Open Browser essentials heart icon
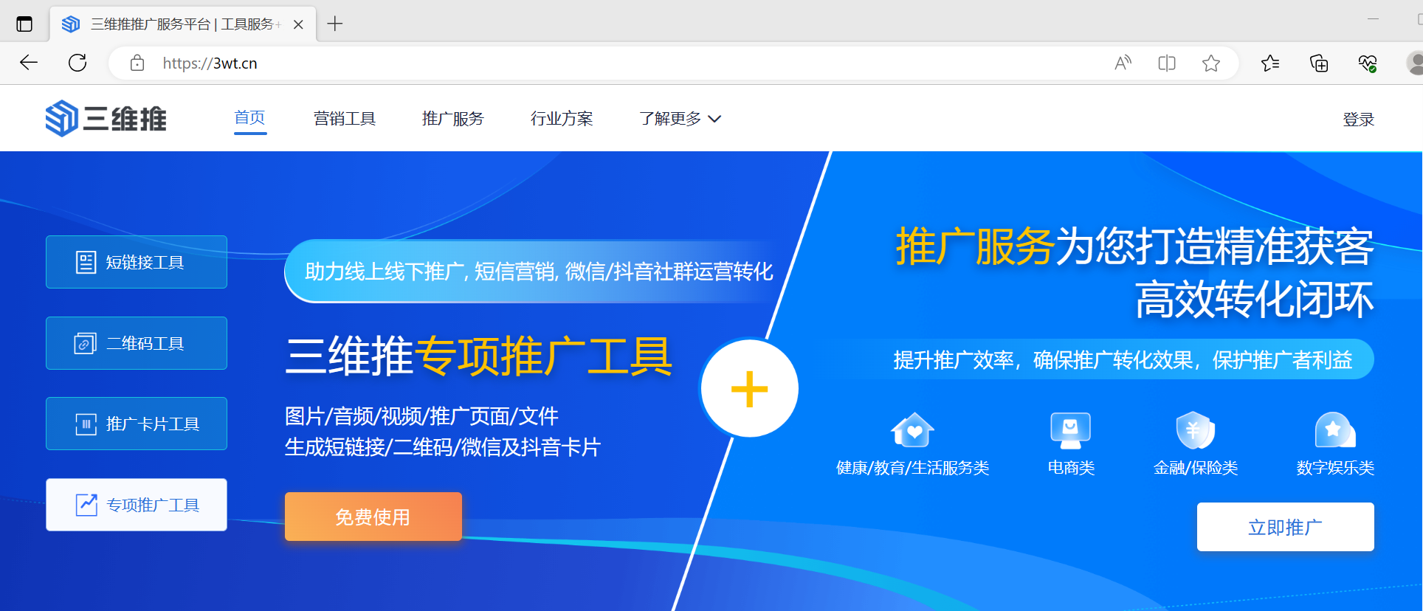The image size is (1423, 611). [x=1368, y=63]
